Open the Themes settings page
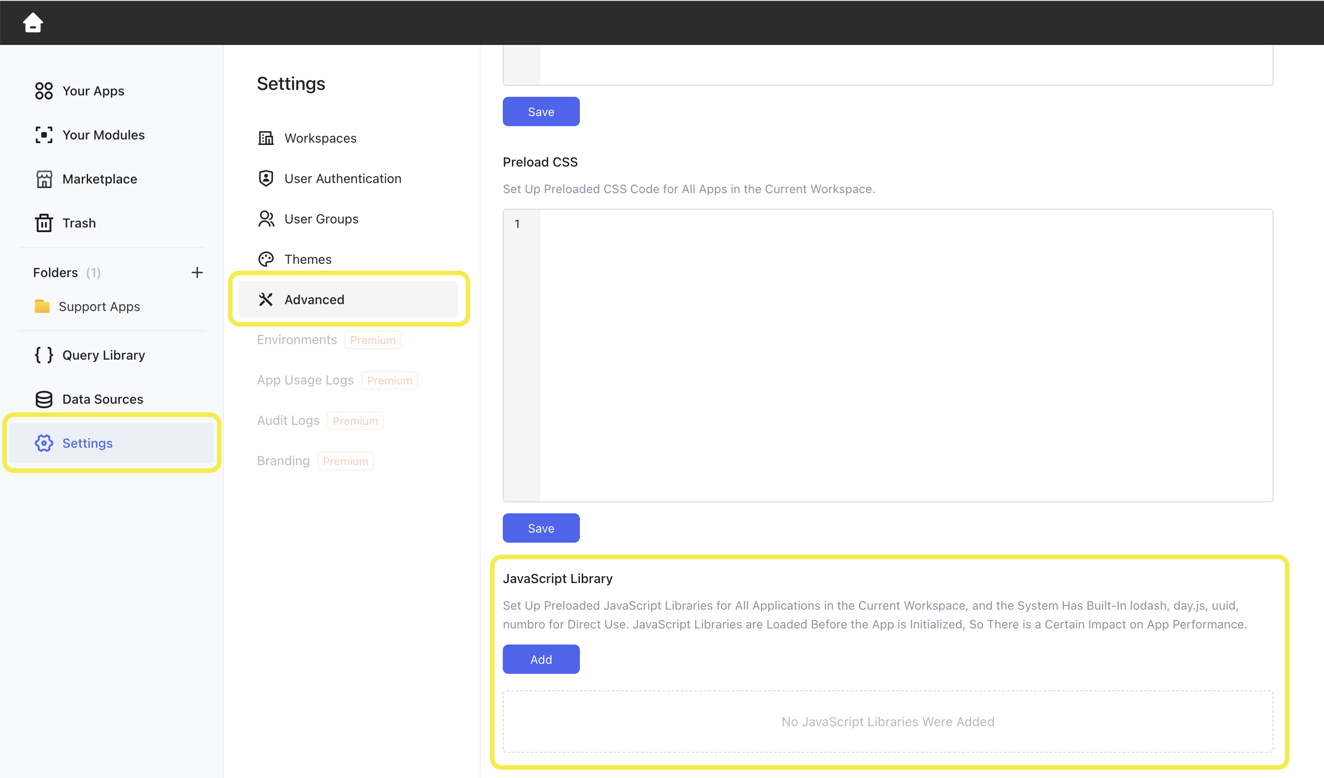Viewport: 1324px width, 778px height. pos(307,260)
